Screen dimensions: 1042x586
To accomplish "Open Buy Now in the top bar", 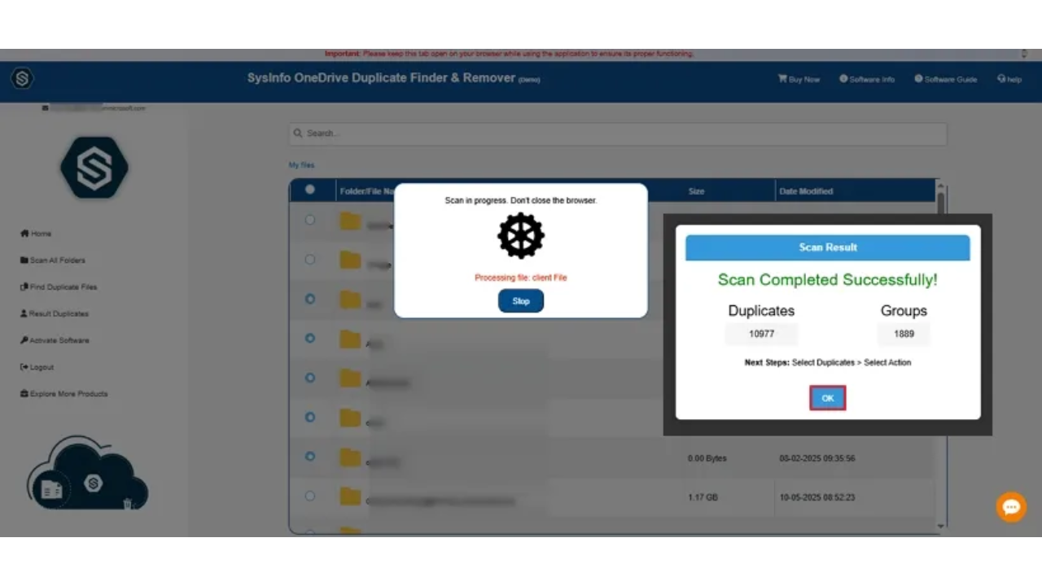I will 799,80.
